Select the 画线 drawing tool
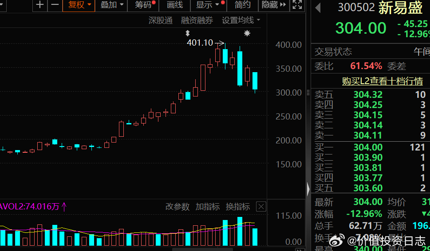 coord(175,5)
